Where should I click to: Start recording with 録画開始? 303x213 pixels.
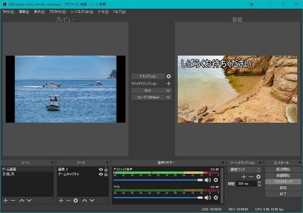pos(283,175)
